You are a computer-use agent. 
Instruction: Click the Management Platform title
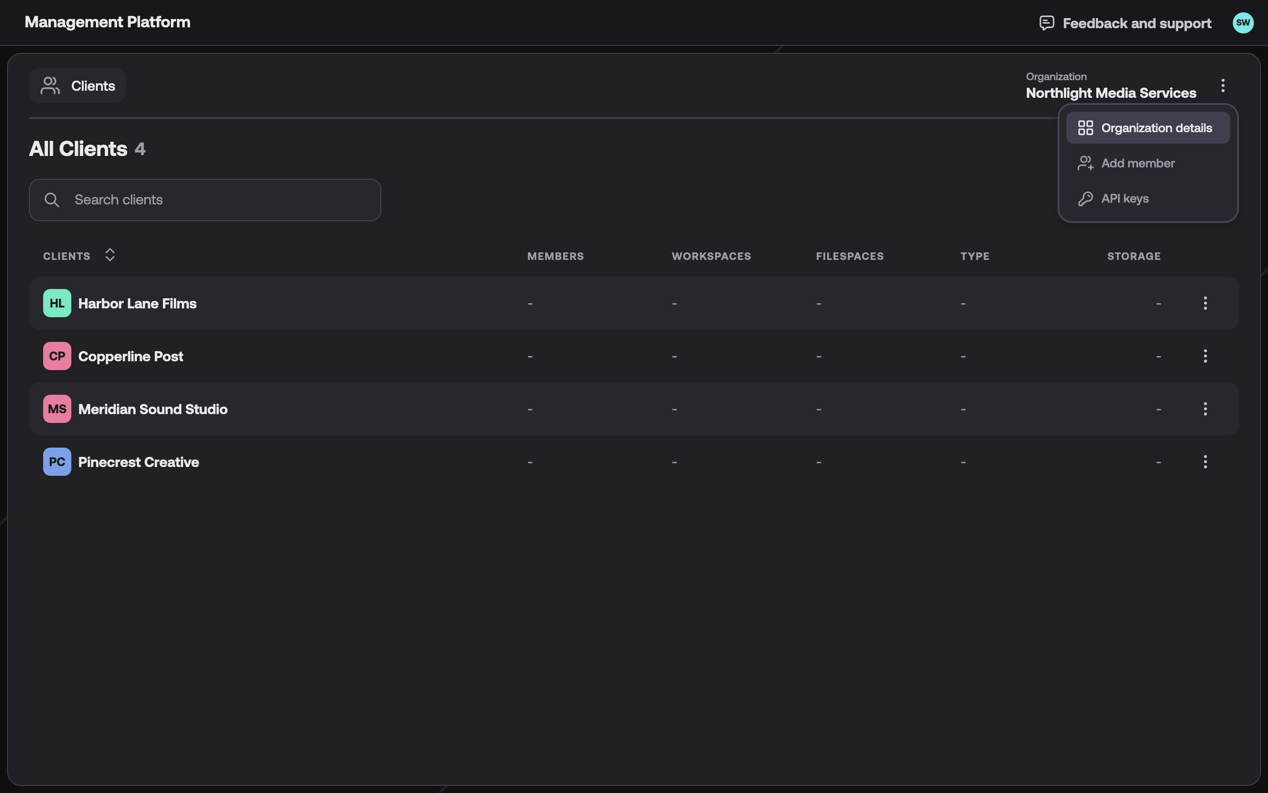tap(107, 22)
